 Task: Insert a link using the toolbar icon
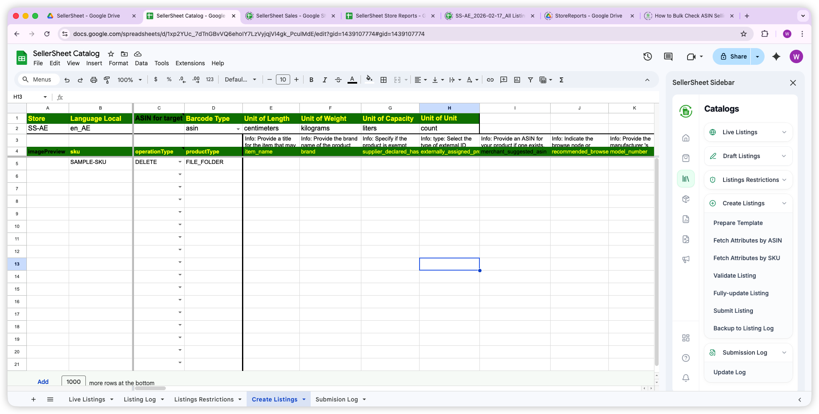(490, 79)
